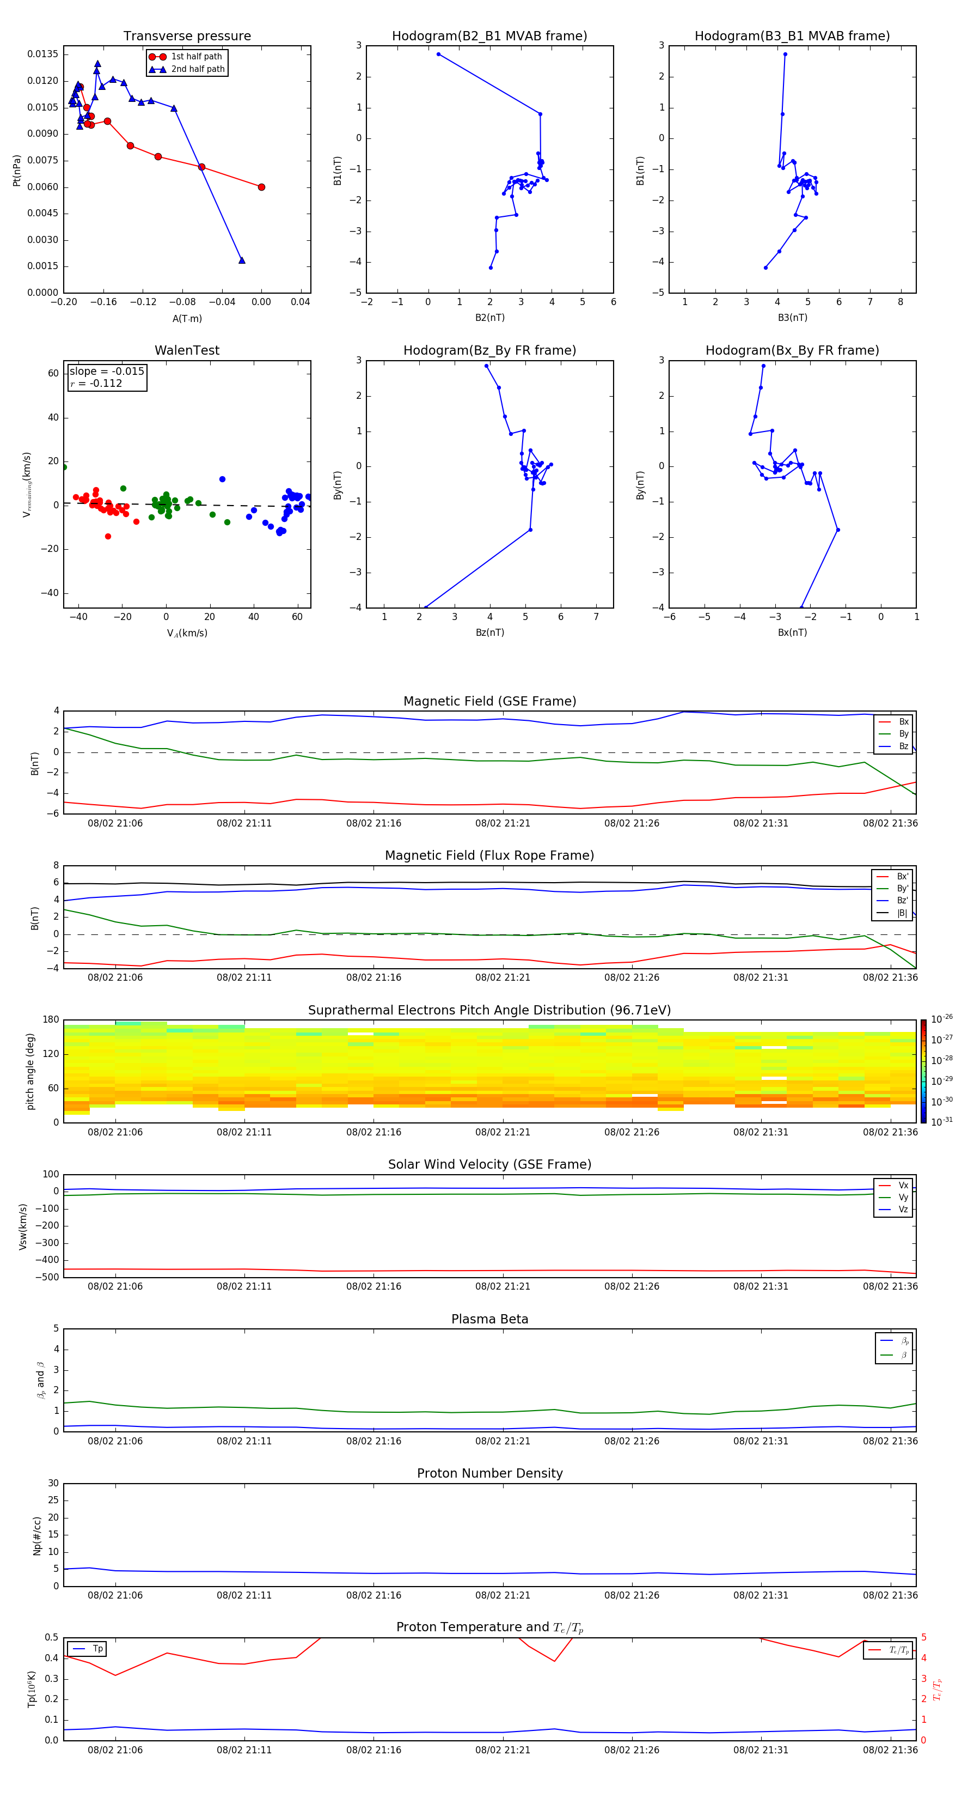
Task: Click the "Proton Number Density" title
Action: (x=489, y=1473)
